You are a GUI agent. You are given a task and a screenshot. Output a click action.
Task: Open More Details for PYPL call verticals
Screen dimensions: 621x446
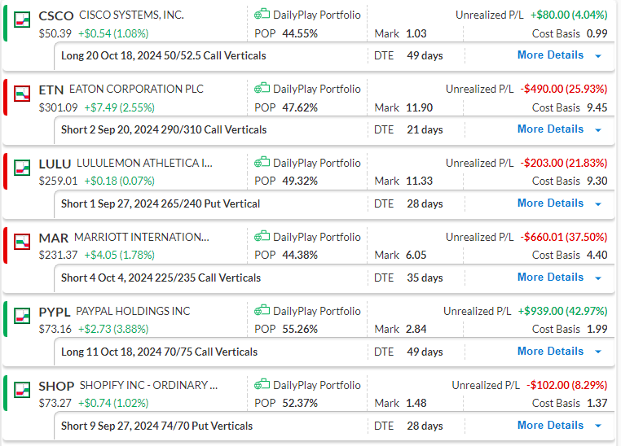550,351
